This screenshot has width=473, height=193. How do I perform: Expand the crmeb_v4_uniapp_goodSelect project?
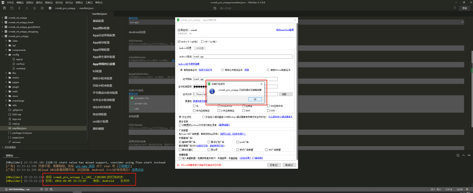2,27
